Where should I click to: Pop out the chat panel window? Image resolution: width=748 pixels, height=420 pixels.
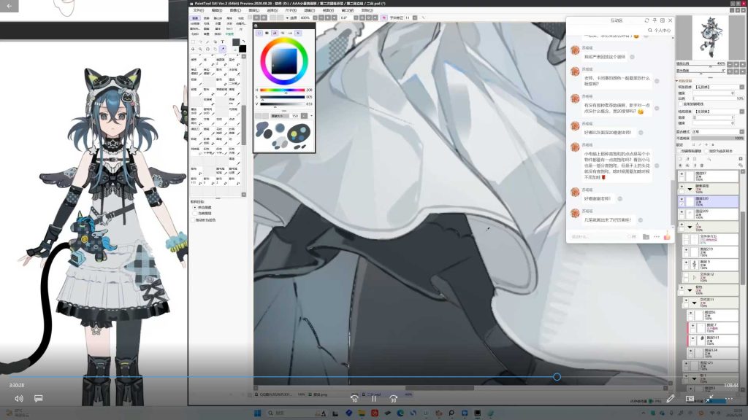click(663, 20)
